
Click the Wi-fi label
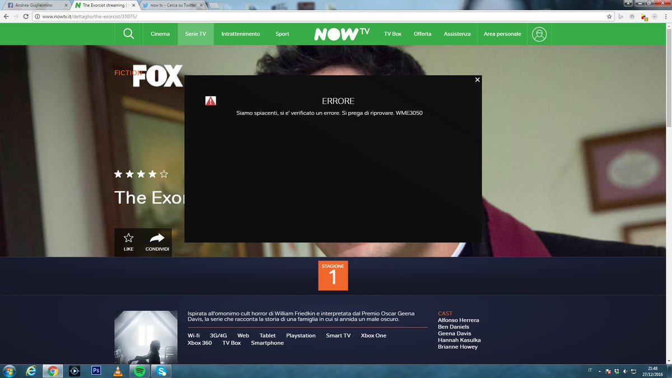[x=194, y=335]
